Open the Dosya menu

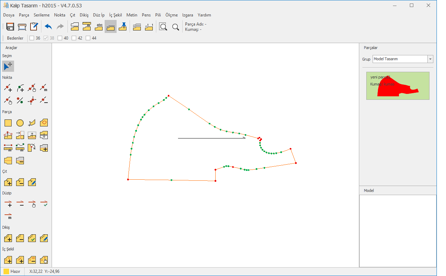(9, 15)
